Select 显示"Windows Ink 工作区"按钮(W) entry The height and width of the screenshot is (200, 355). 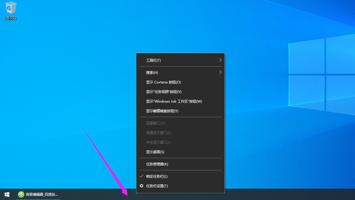[x=180, y=101]
